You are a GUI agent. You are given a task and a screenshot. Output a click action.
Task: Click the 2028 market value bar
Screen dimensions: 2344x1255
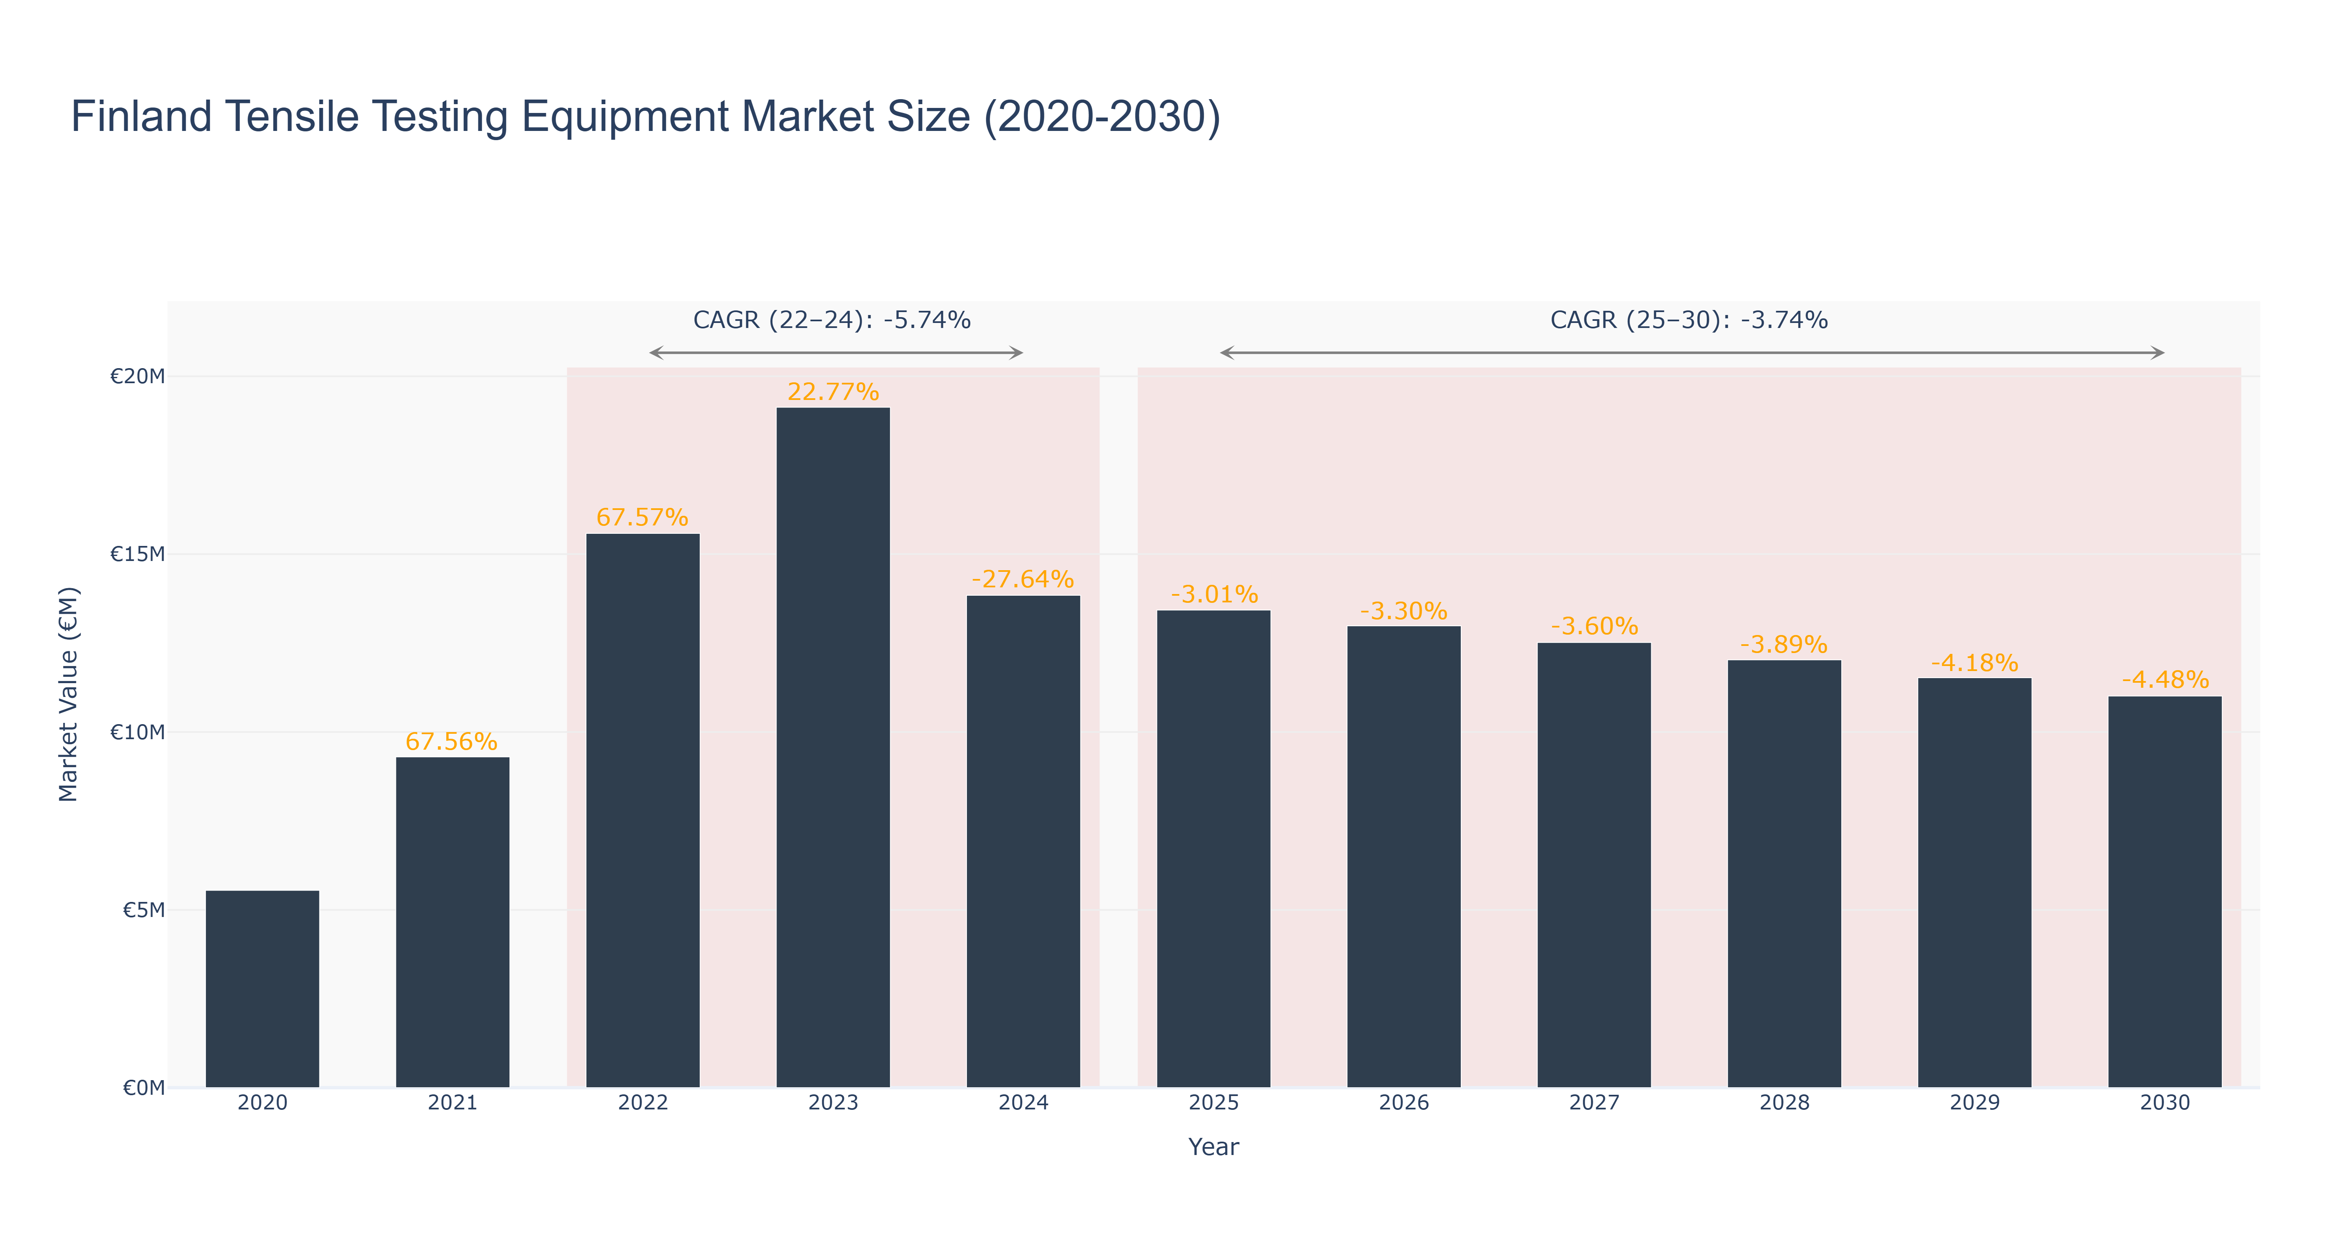click(1784, 874)
